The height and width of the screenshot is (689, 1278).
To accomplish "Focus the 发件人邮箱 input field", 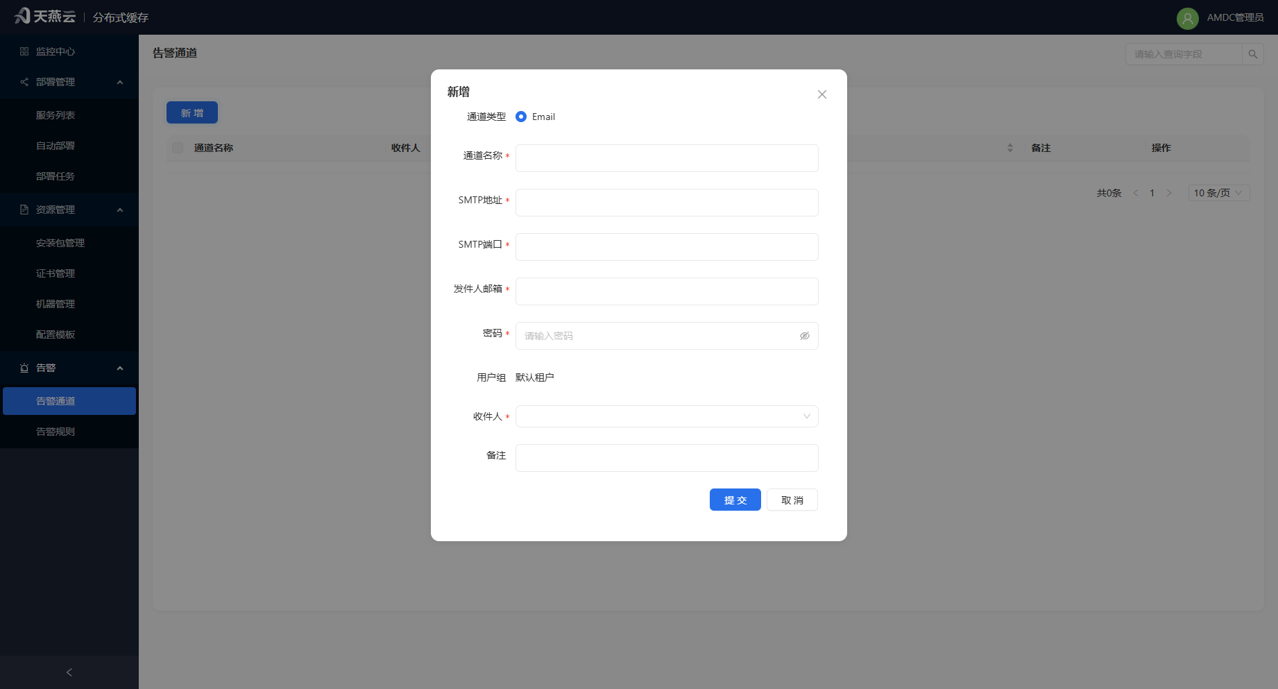I will point(667,291).
